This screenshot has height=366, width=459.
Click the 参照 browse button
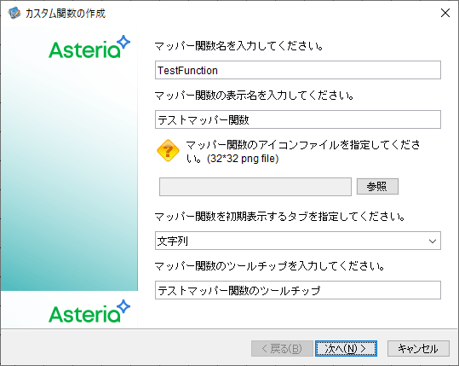pyautogui.click(x=377, y=186)
